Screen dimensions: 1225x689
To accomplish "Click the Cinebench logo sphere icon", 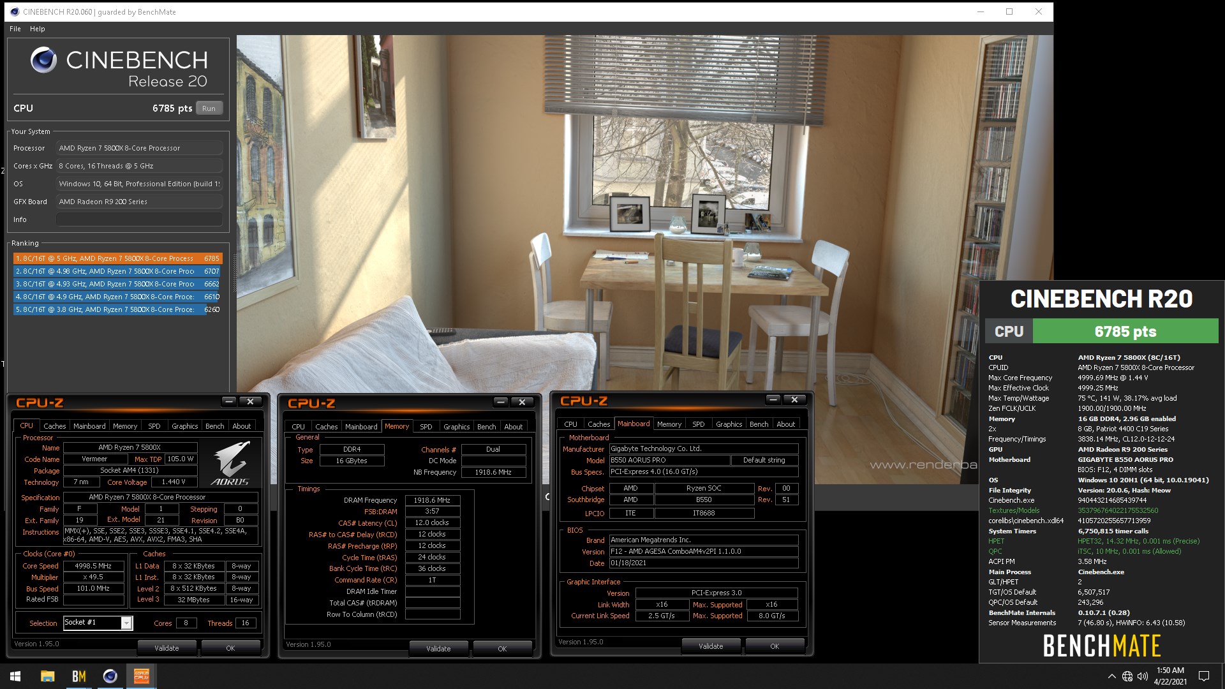I will [43, 61].
